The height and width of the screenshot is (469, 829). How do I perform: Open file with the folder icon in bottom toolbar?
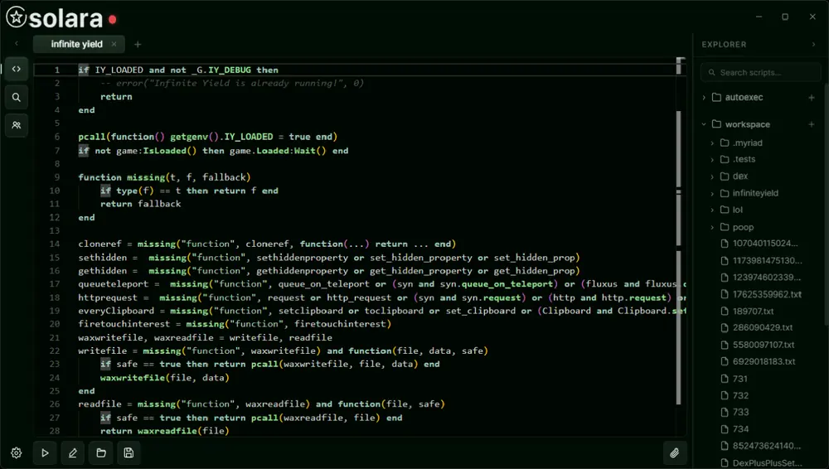(101, 453)
